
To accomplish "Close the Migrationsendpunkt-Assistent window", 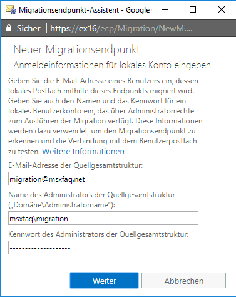I will (x=222, y=9).
